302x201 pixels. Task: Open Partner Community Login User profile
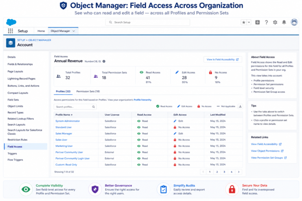72,159
